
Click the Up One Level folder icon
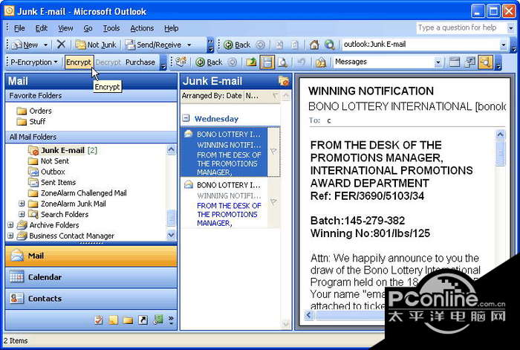click(x=251, y=62)
